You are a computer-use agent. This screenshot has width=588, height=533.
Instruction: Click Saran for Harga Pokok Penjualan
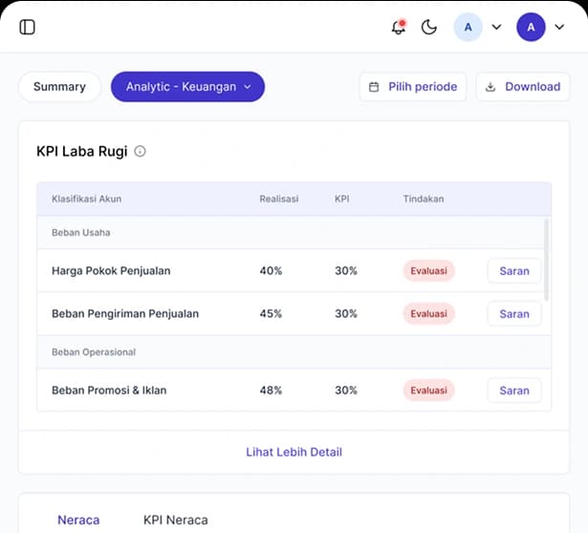pos(514,270)
